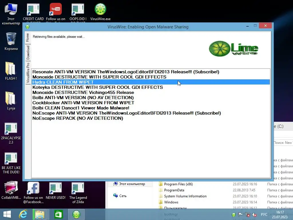Select Resonate ANTI-VM VERSION entry
This screenshot has height=220, width=293.
pyautogui.click(x=151, y=72)
